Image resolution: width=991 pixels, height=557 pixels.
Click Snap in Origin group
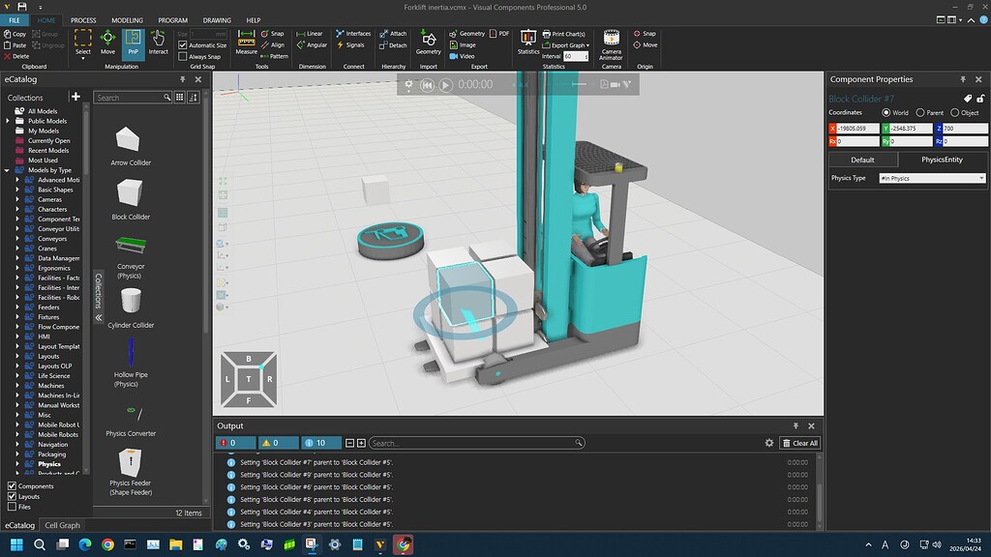click(645, 34)
